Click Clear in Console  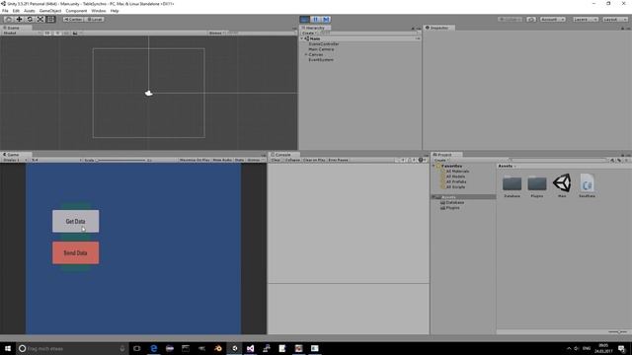[x=276, y=160]
